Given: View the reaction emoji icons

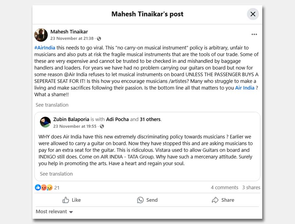Looking at the screenshot, I should 44,188.
